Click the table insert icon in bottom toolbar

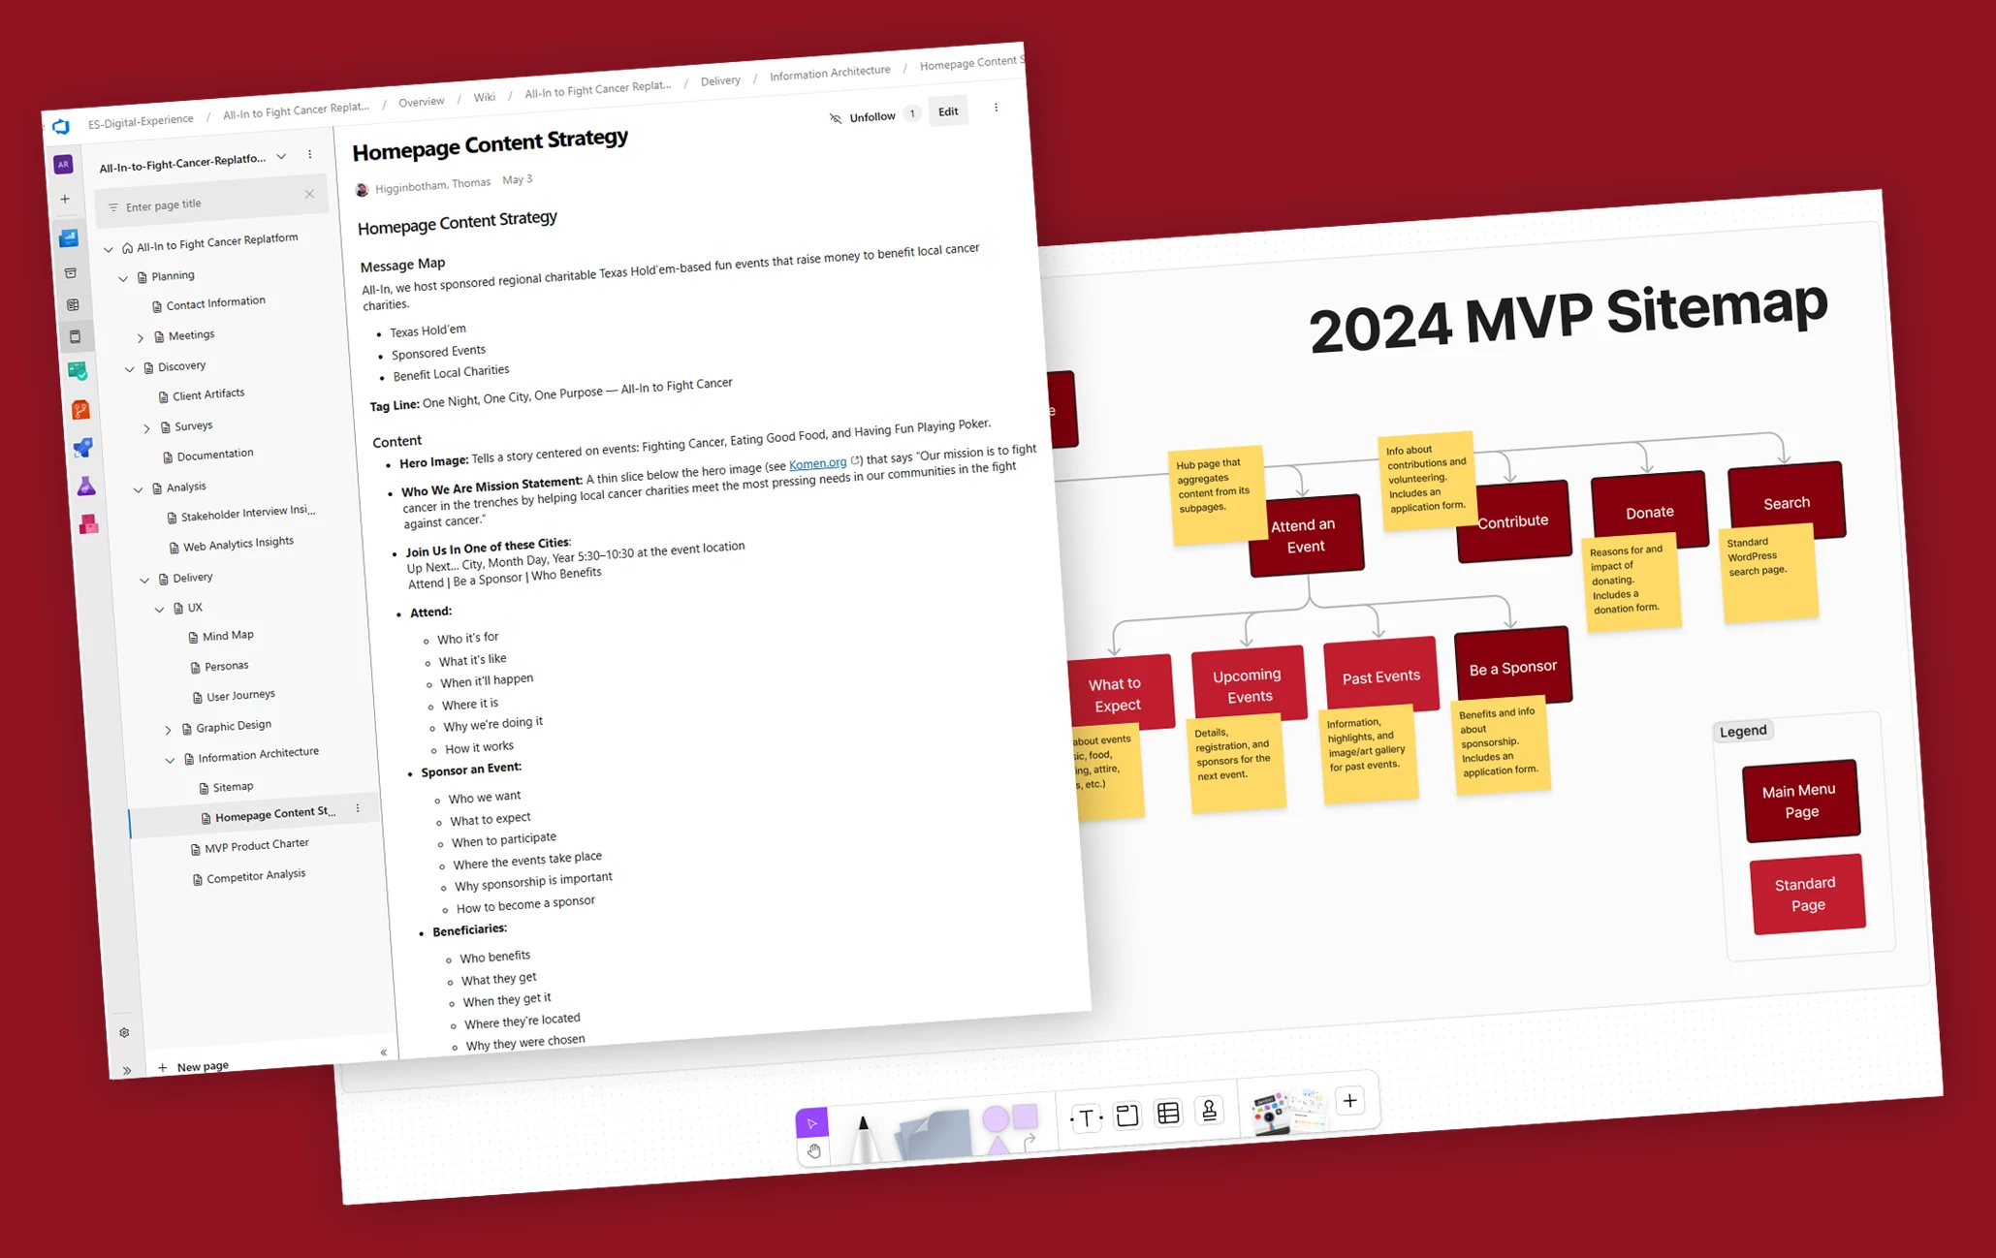coord(1170,1109)
